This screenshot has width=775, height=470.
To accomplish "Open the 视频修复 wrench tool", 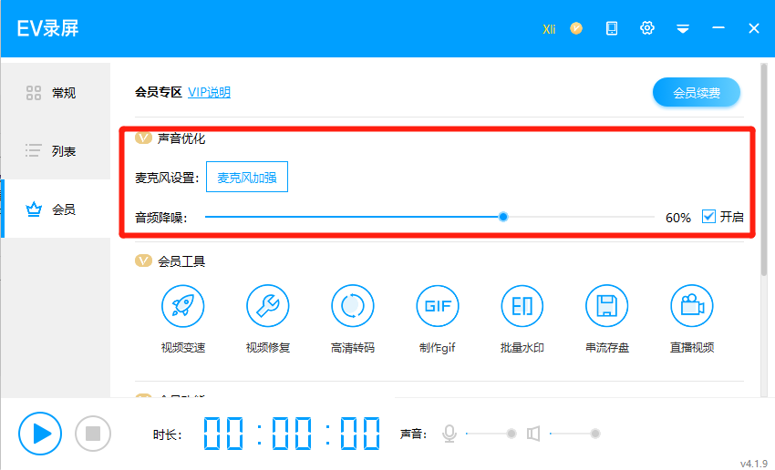I will pos(268,307).
